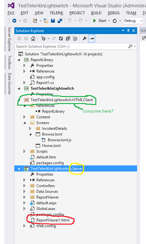Select the Browse.lsml.js file
146x244 pixels.
tap(60, 140)
